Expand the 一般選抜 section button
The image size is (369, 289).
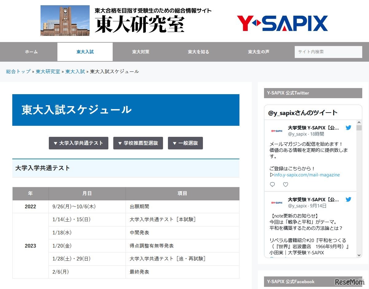185,143
